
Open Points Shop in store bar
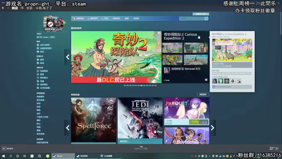point(116,18)
